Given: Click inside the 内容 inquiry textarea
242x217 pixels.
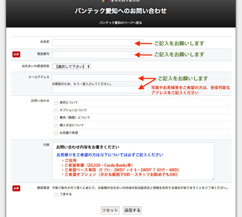Looking at the screenshot, I should [x=133, y=161].
